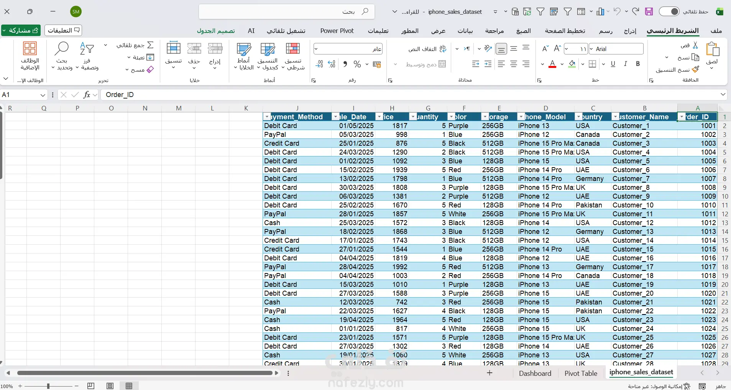Open the Comments button
This screenshot has height=390, width=731.
63,30
